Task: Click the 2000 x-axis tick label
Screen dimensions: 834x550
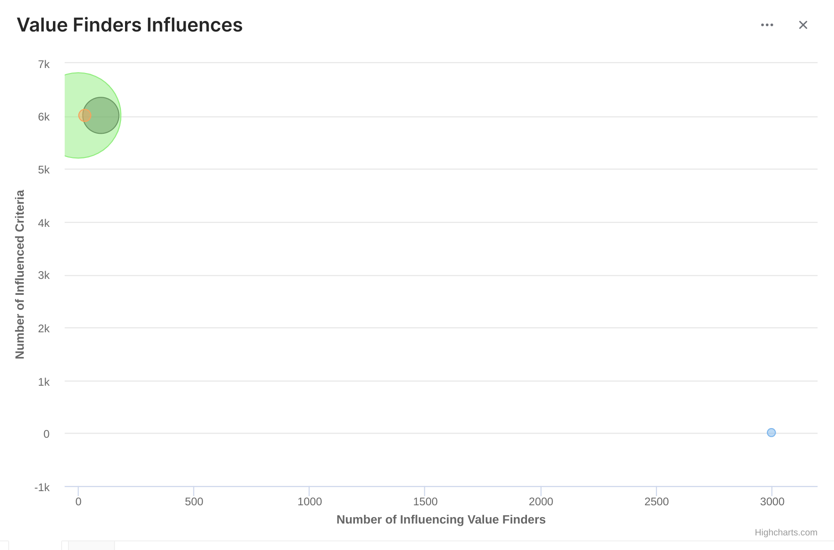Action: point(541,502)
